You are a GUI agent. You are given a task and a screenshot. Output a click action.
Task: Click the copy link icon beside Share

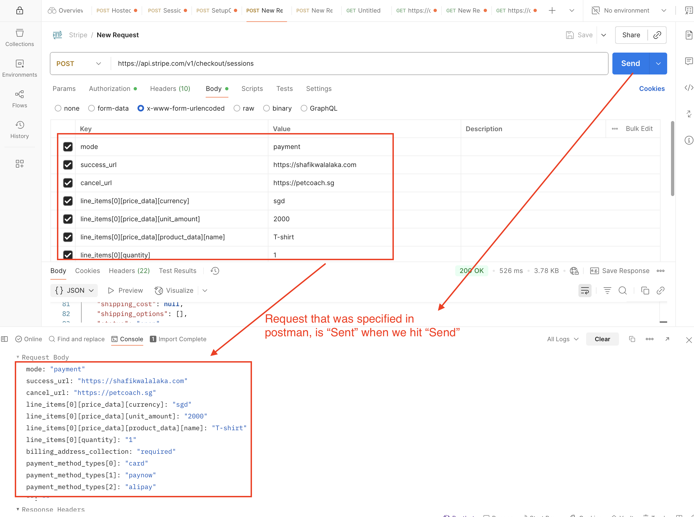(657, 35)
